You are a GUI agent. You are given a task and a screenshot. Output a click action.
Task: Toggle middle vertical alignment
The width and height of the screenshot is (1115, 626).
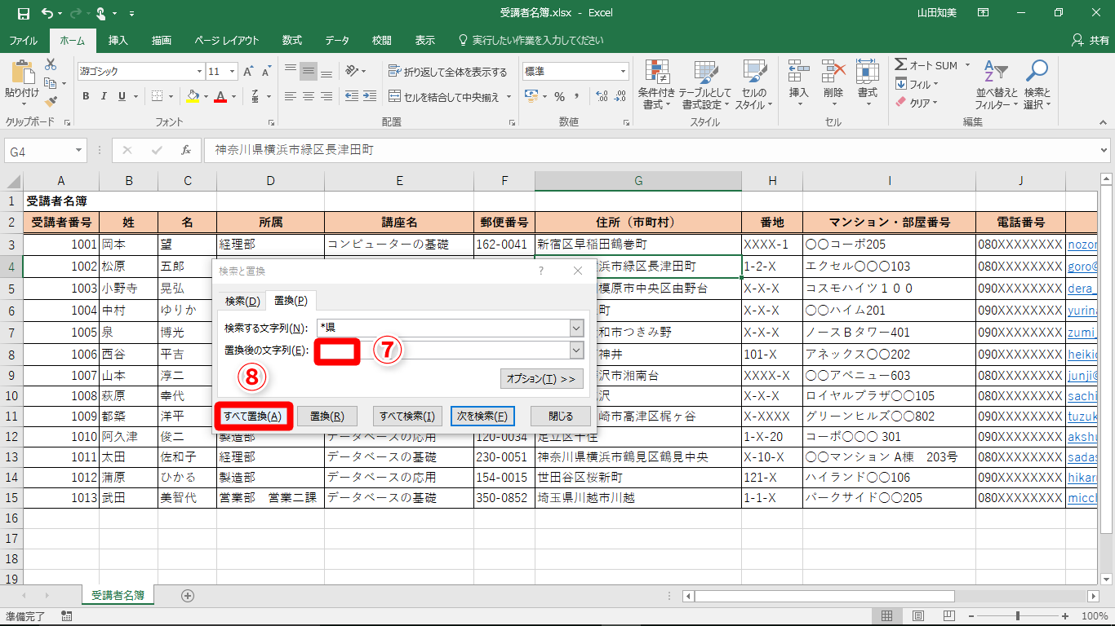[309, 71]
